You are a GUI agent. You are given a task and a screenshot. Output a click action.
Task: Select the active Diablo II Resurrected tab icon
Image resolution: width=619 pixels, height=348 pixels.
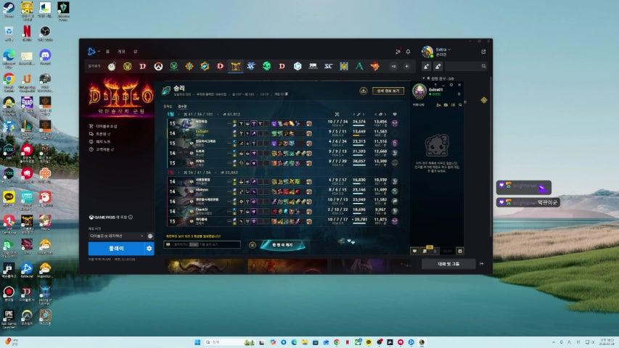coord(236,66)
